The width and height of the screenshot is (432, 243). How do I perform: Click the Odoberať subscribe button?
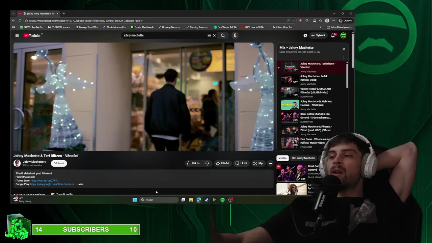click(59, 163)
